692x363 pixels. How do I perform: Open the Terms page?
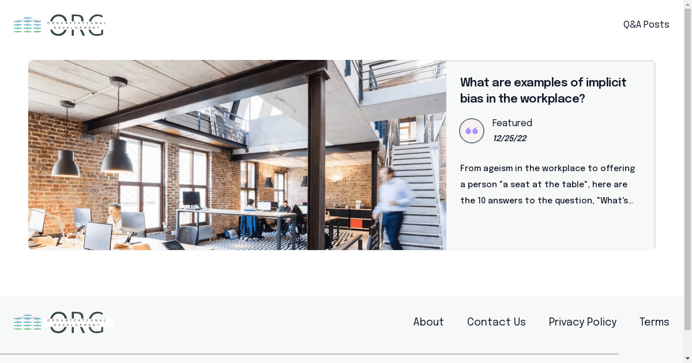pyautogui.click(x=655, y=322)
